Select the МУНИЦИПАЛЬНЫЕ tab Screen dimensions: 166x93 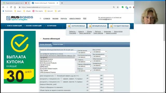tap(98, 26)
